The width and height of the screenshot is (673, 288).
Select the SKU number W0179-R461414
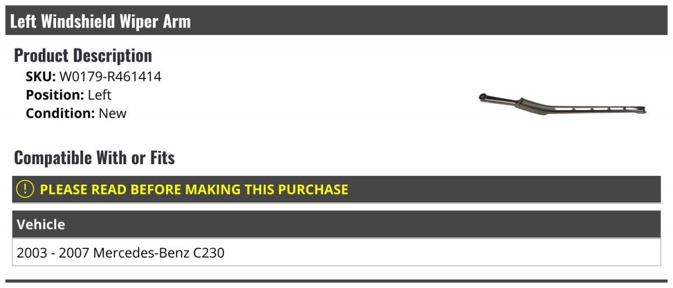click(110, 77)
